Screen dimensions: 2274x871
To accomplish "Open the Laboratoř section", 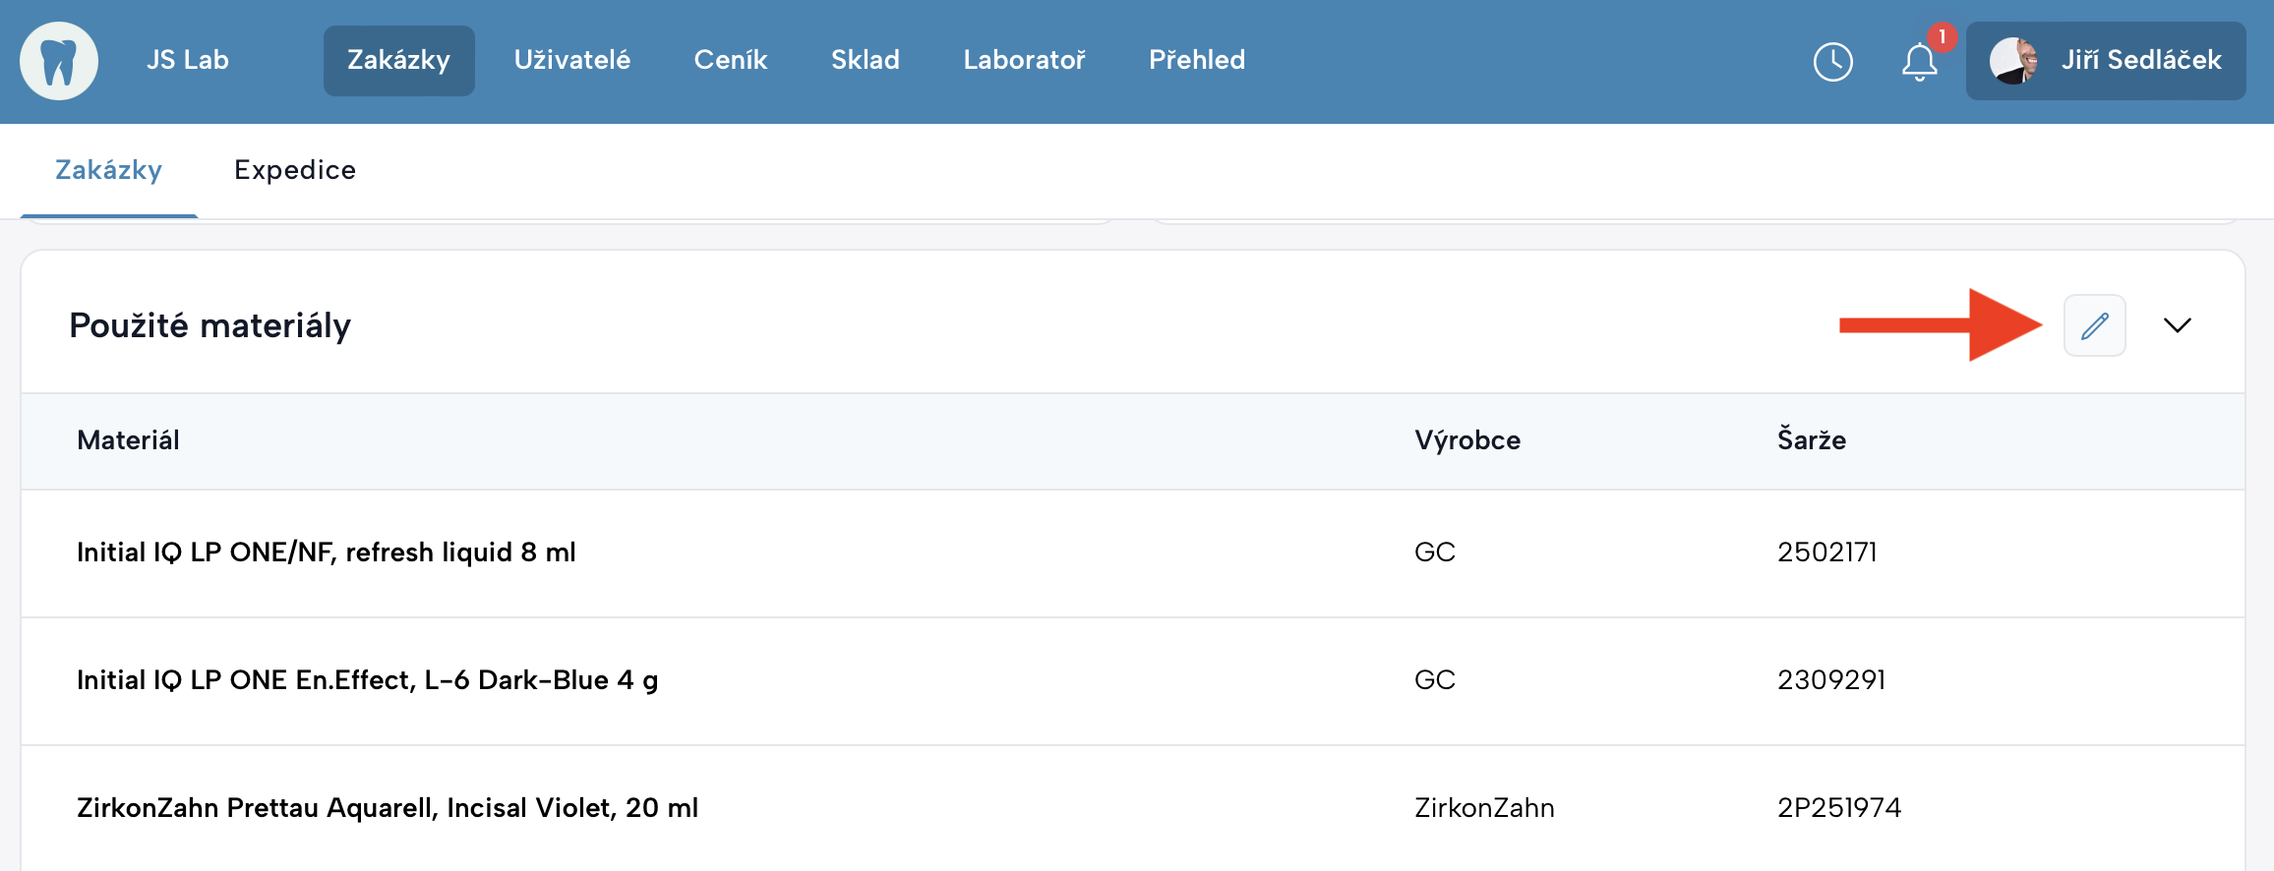I will click(x=1024, y=60).
